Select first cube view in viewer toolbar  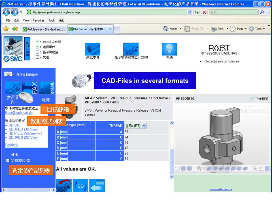209,168
